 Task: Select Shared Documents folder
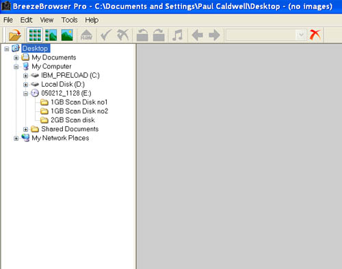point(70,129)
